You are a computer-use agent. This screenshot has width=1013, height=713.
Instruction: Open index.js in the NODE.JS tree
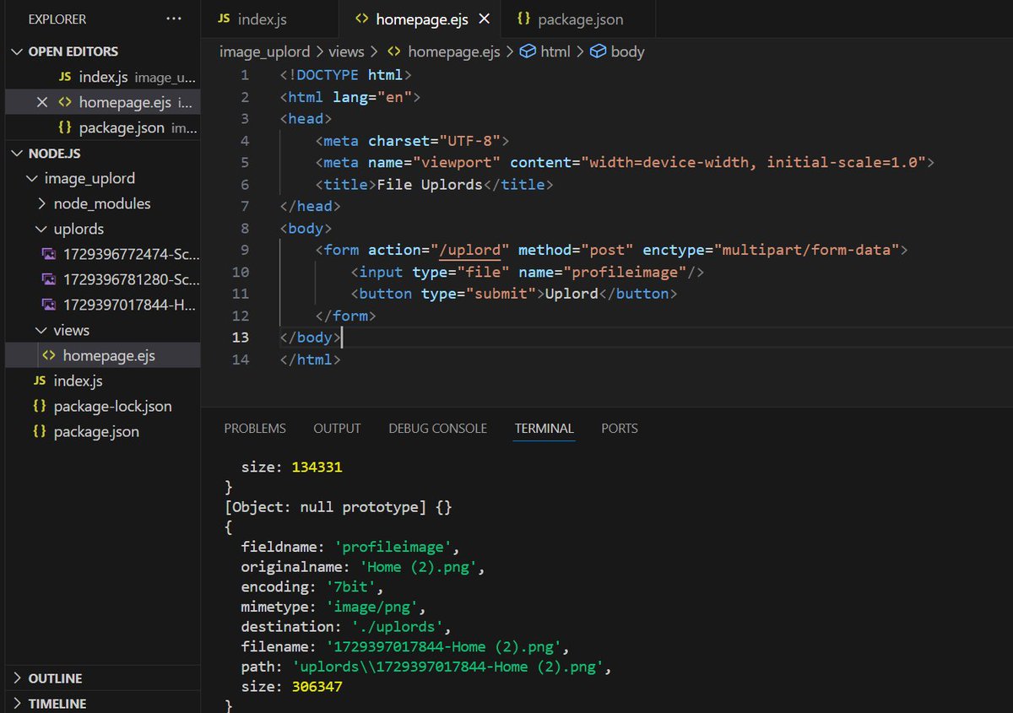click(102, 381)
